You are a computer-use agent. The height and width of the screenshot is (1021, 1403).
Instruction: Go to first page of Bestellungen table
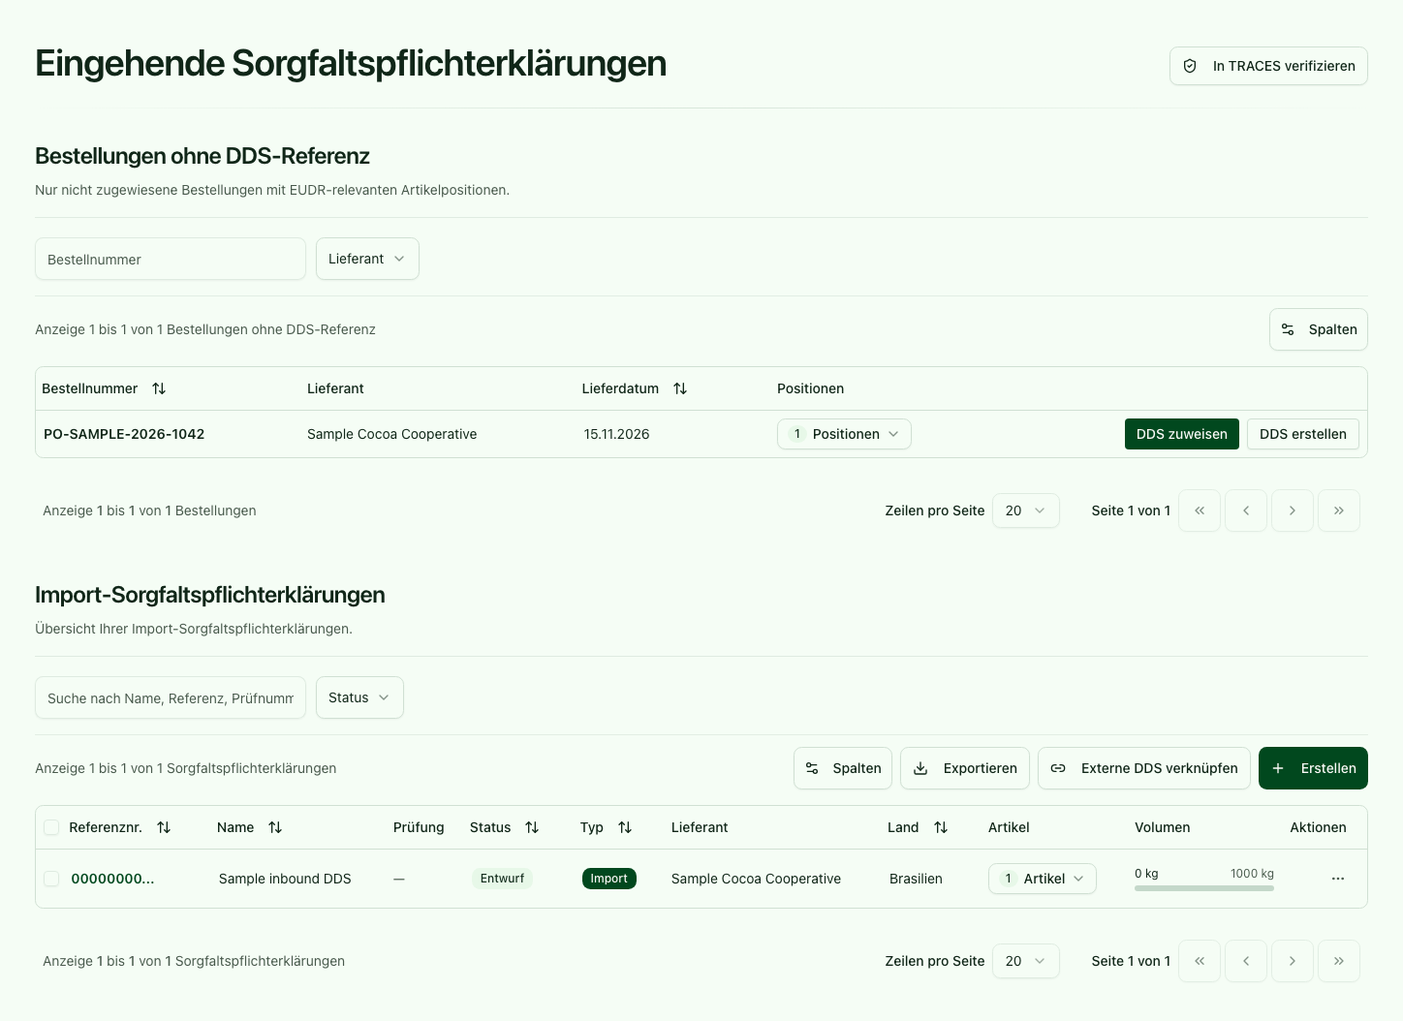(1200, 510)
